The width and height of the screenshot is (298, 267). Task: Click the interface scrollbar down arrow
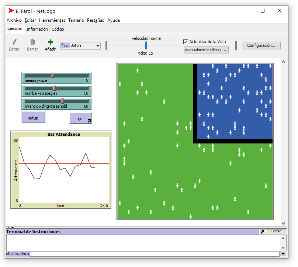tap(283, 223)
